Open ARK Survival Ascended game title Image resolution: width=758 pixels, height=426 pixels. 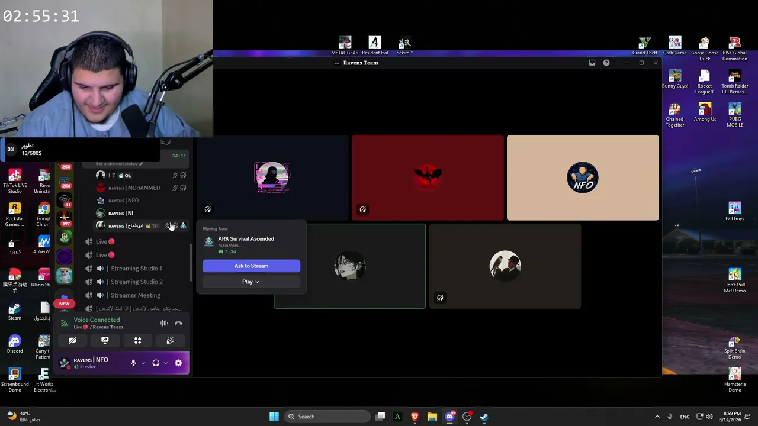coord(246,238)
